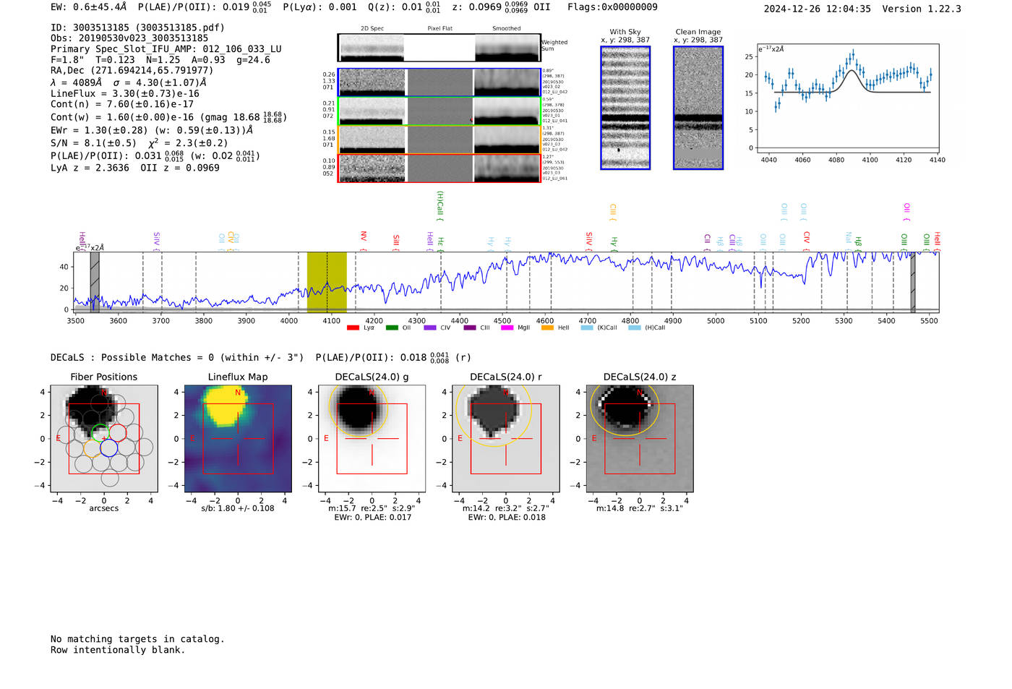The image size is (1012, 689).
Task: Click the green (H)CaII label above the spectrum
Action: 440,206
